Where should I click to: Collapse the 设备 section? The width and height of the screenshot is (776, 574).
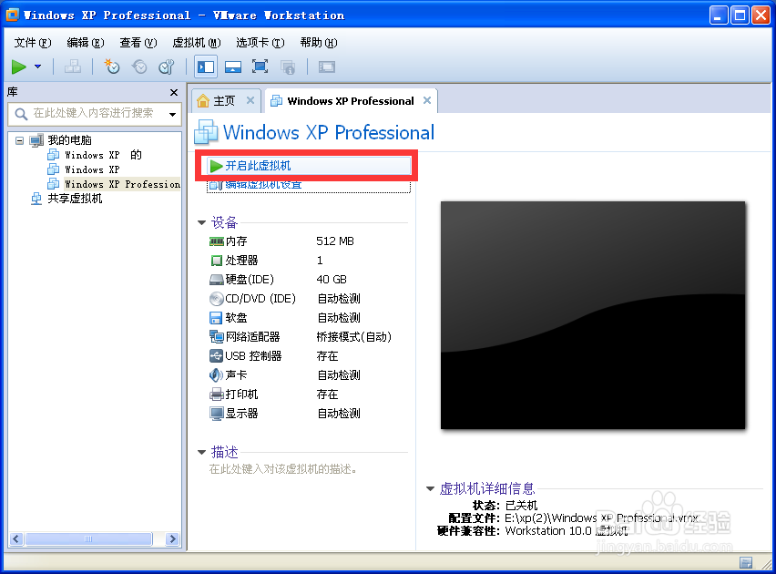tap(201, 223)
